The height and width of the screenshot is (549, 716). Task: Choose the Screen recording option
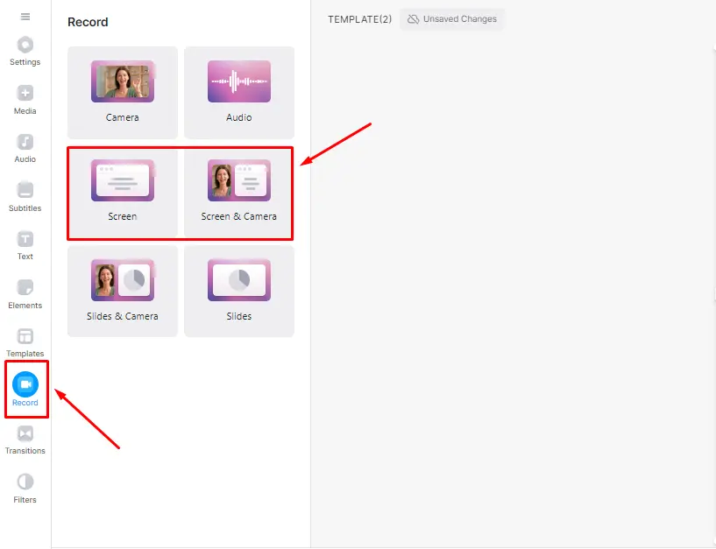pyautogui.click(x=123, y=192)
